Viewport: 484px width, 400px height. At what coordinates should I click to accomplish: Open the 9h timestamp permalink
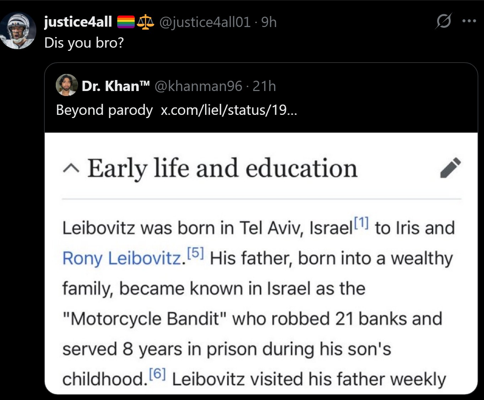[x=269, y=22]
